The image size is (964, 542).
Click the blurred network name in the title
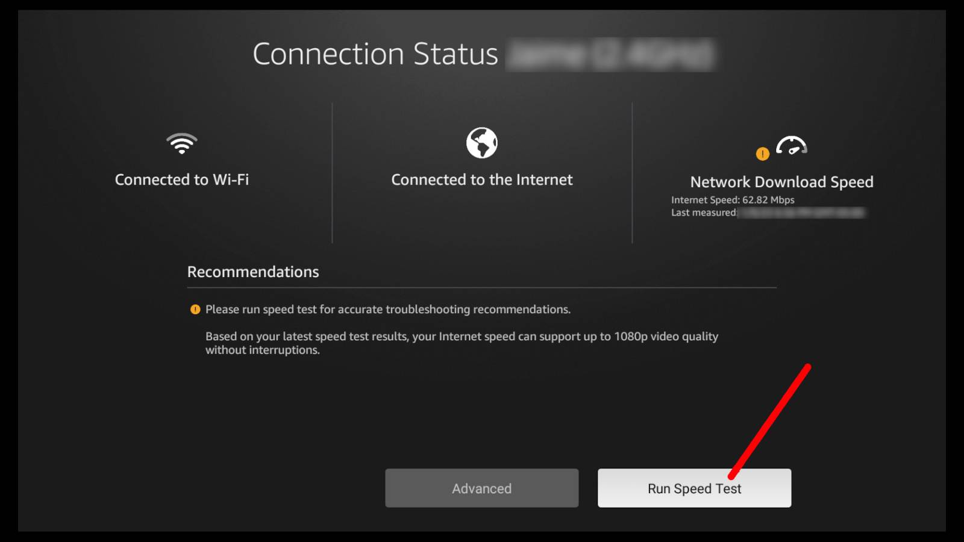611,55
